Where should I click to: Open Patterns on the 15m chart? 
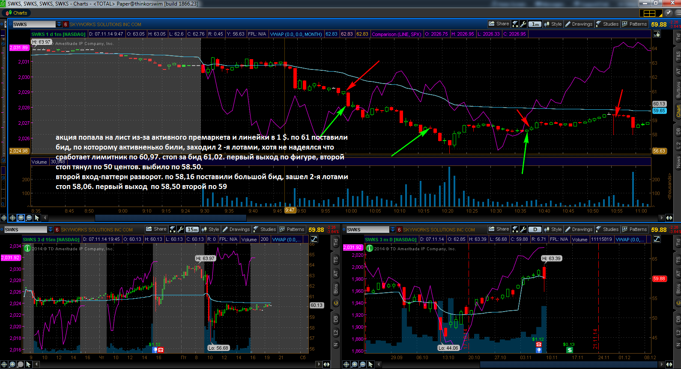pos(292,229)
